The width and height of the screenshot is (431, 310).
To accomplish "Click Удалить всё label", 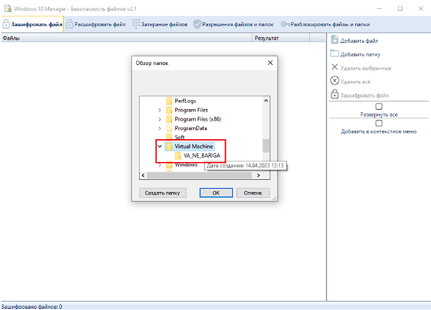I will [355, 82].
